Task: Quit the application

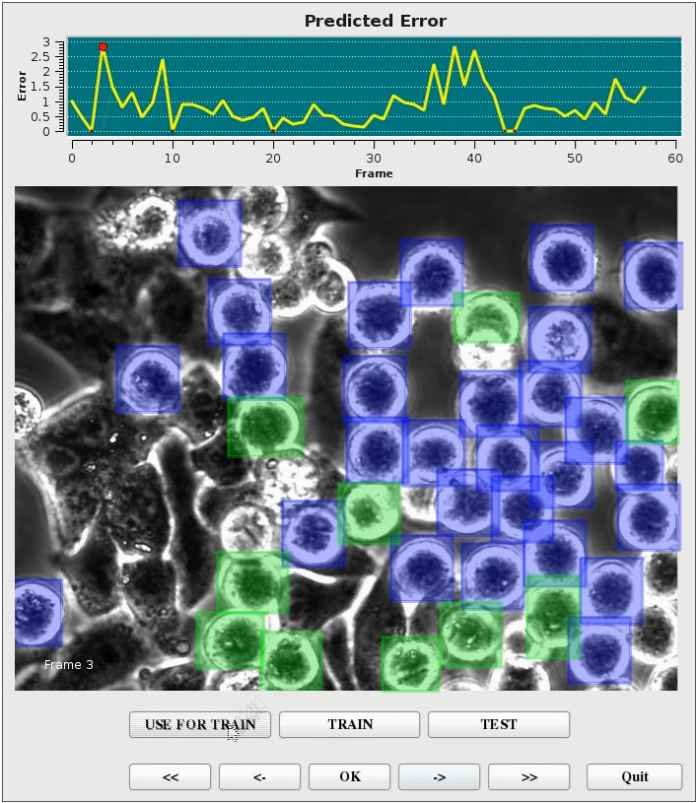Action: click(635, 776)
